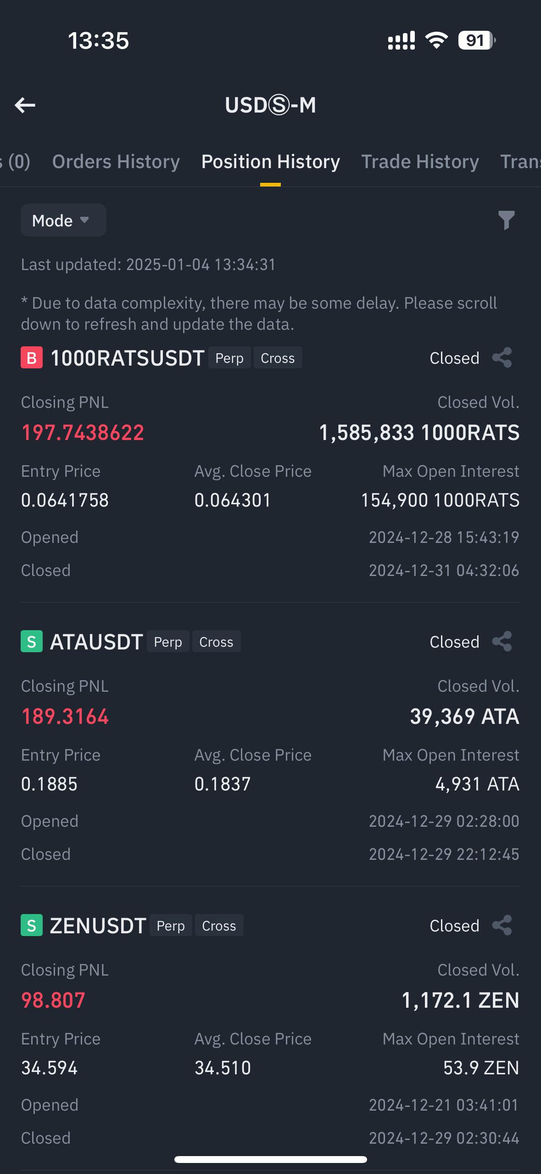Viewport: 541px width, 1174px height.
Task: Share the ZENUSDT closed position
Action: 502,926
